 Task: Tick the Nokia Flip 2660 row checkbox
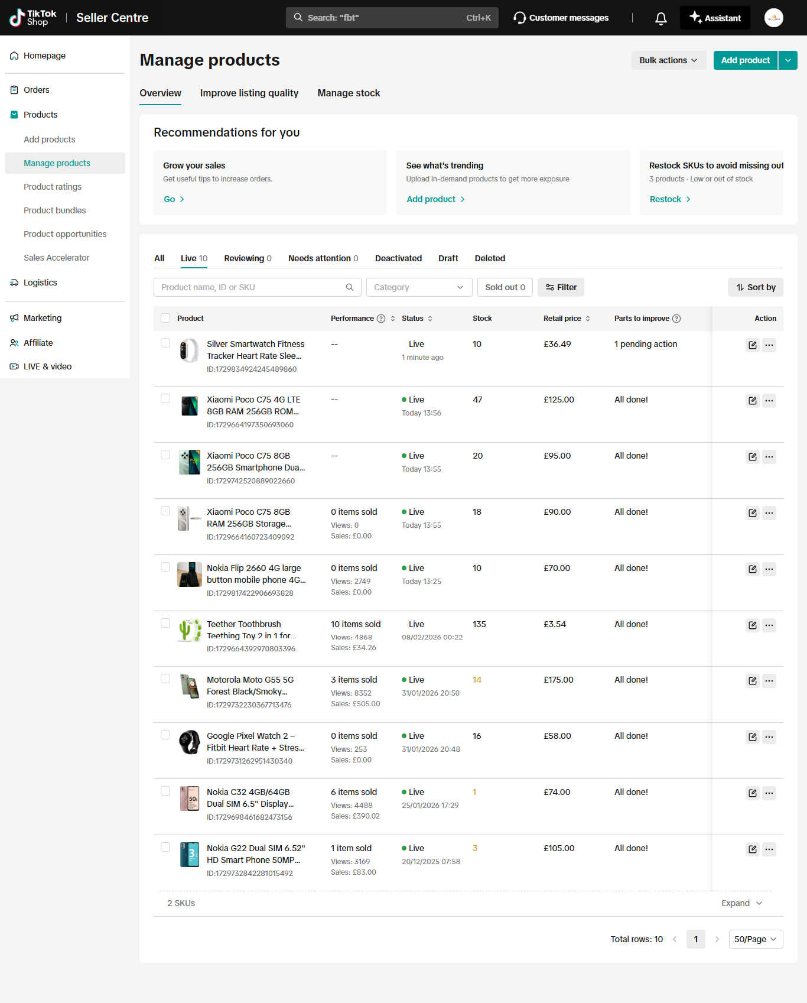pyautogui.click(x=165, y=567)
